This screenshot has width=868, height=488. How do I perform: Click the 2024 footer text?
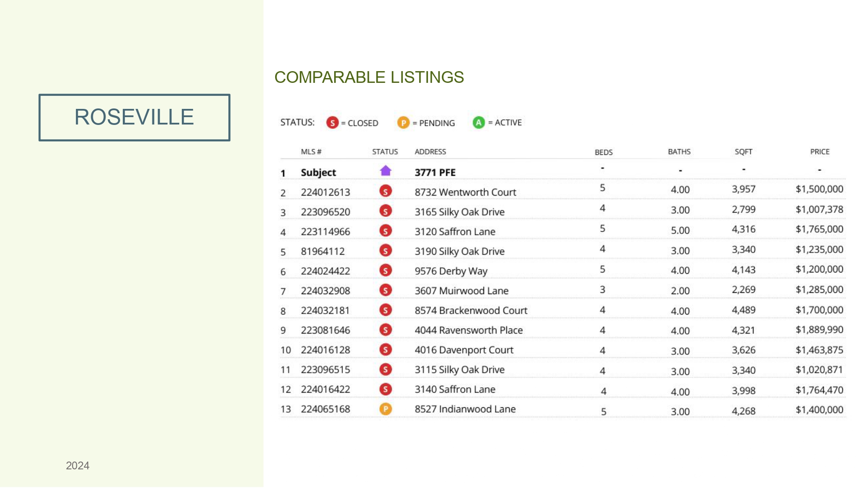[78, 465]
